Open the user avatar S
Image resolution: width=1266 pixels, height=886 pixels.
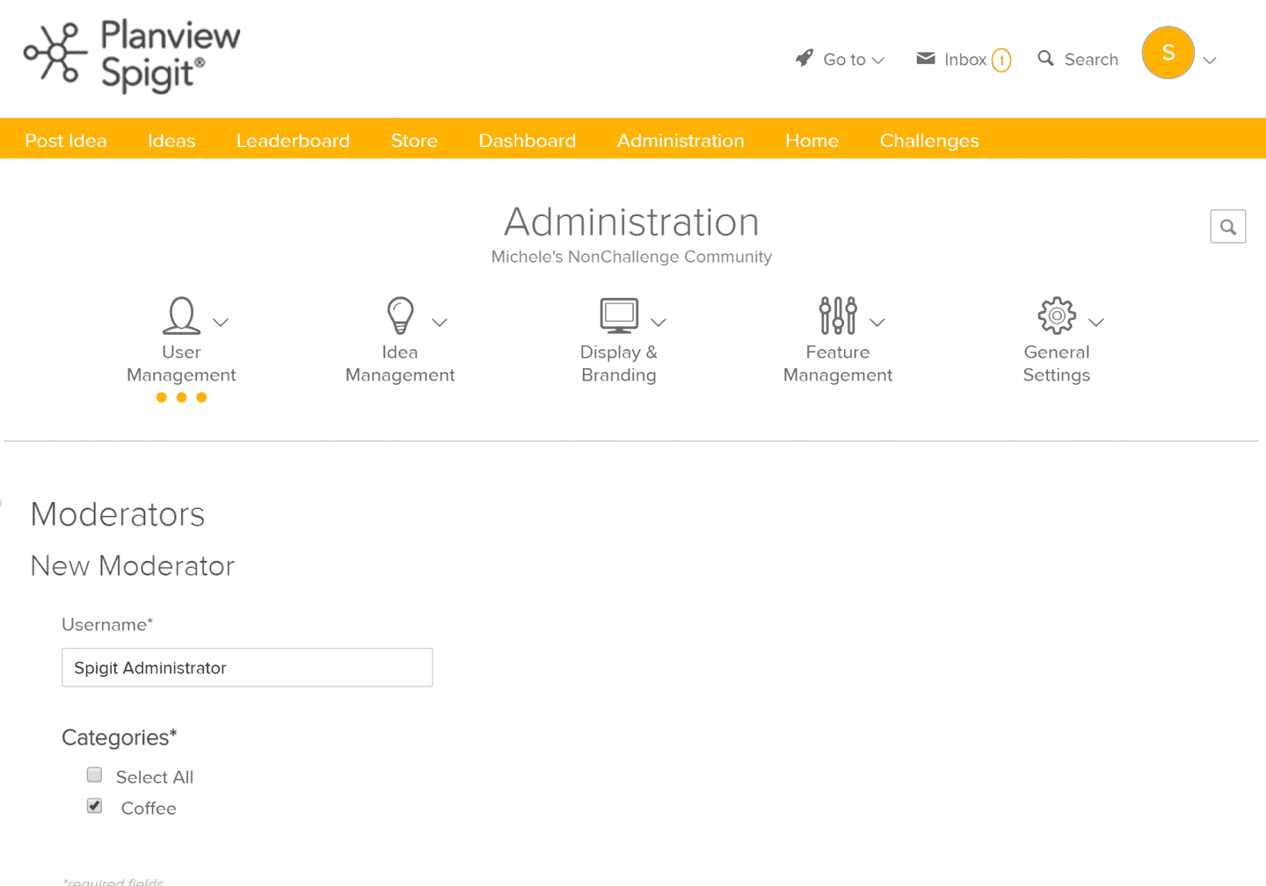pyautogui.click(x=1168, y=53)
